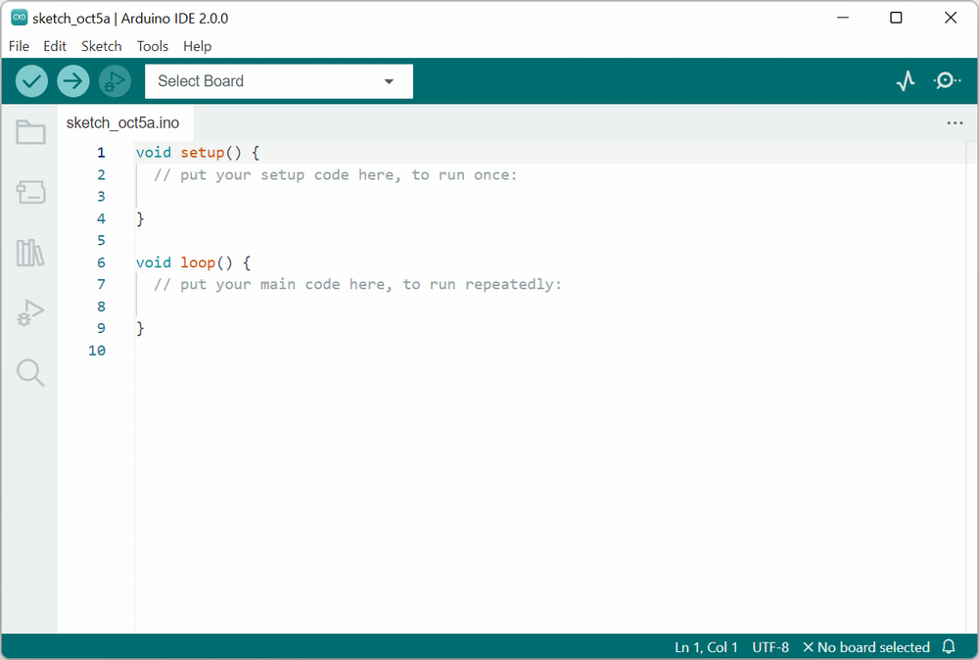
Task: Expand the board selector arrow
Action: pyautogui.click(x=389, y=81)
